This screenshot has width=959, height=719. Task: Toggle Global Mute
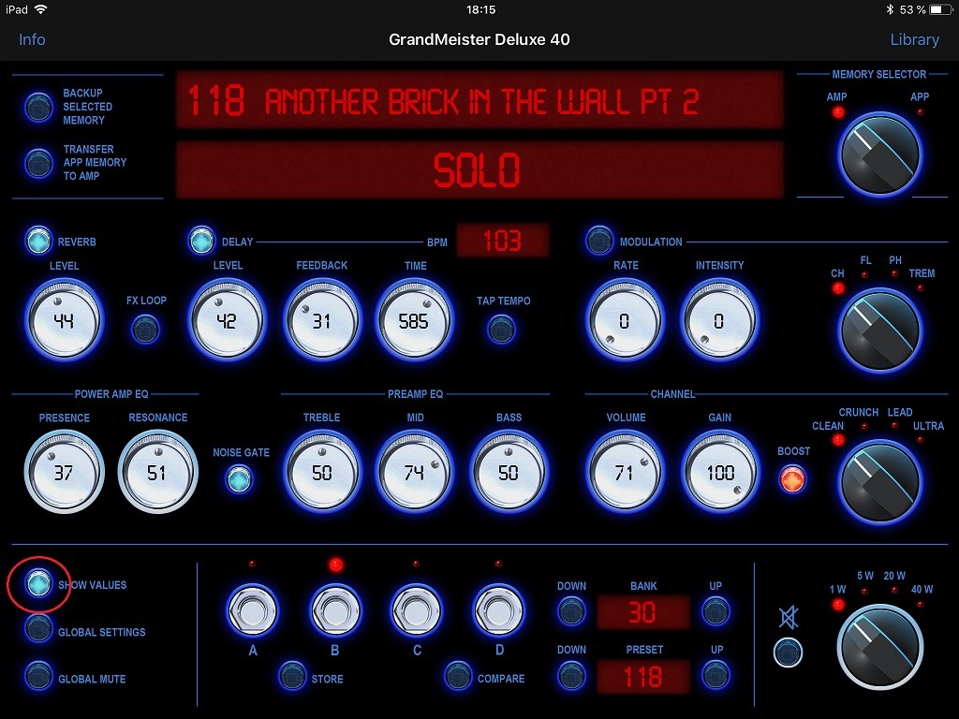(x=38, y=676)
